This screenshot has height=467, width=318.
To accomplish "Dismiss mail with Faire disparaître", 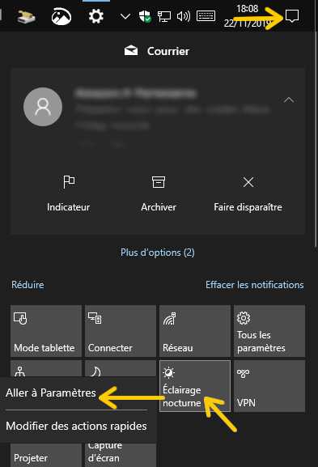I will pyautogui.click(x=248, y=193).
